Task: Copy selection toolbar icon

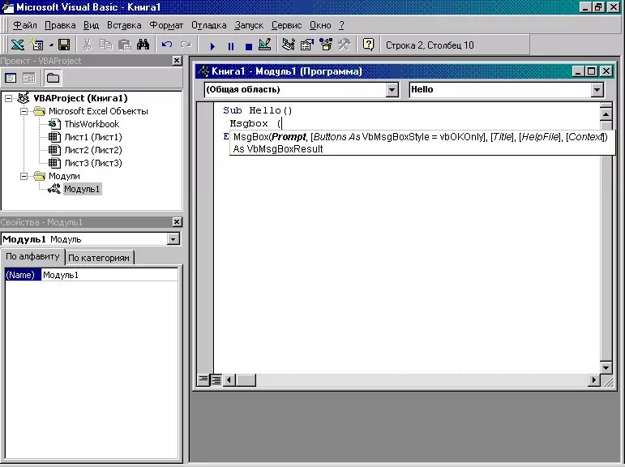Action: click(105, 45)
